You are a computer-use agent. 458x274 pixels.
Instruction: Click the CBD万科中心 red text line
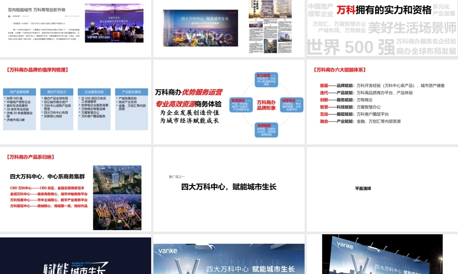[47, 188]
